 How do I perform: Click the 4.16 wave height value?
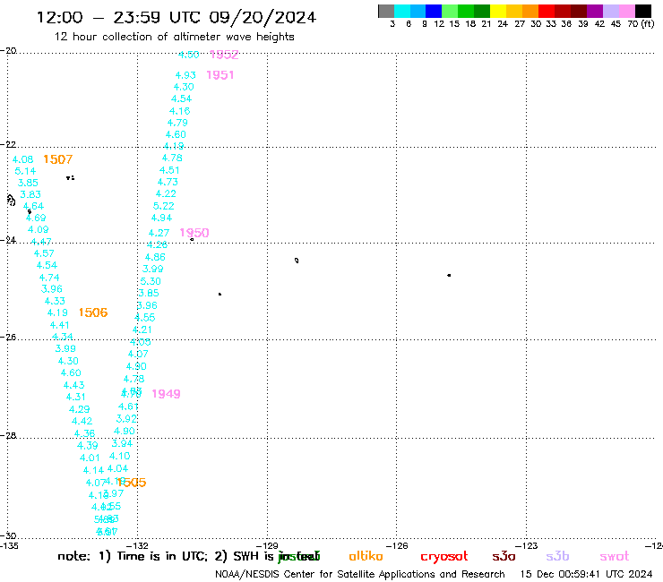pos(180,111)
